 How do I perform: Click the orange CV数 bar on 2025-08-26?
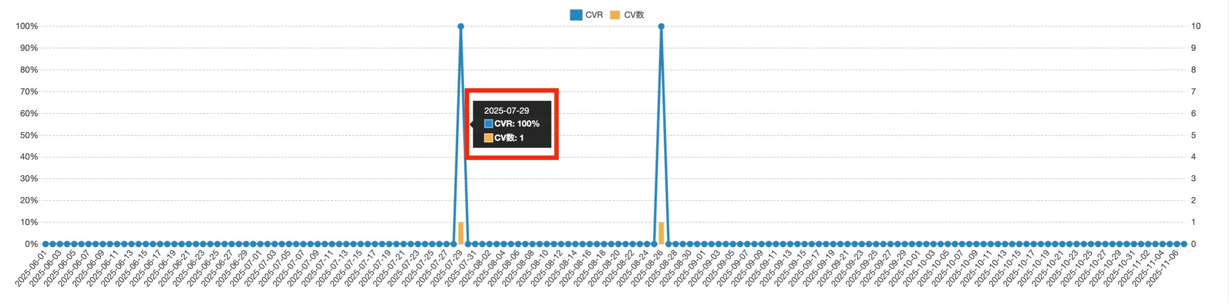[661, 233]
